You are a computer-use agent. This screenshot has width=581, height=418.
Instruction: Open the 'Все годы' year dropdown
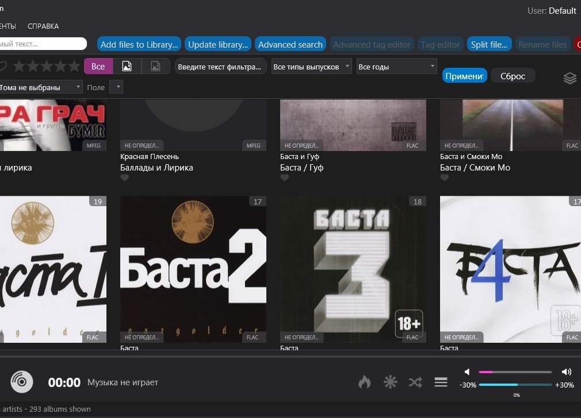(396, 67)
